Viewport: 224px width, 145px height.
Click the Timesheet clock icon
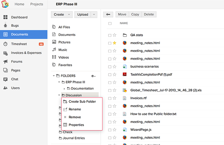pyautogui.click(x=5, y=44)
